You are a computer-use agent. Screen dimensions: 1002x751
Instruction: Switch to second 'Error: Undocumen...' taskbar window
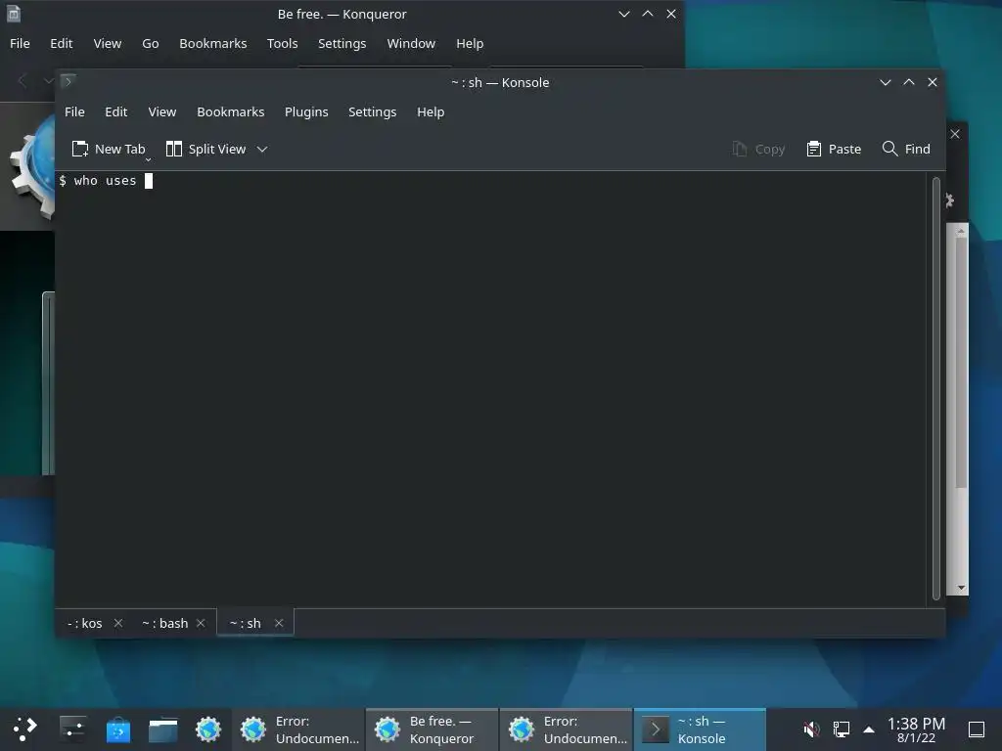coord(567,729)
